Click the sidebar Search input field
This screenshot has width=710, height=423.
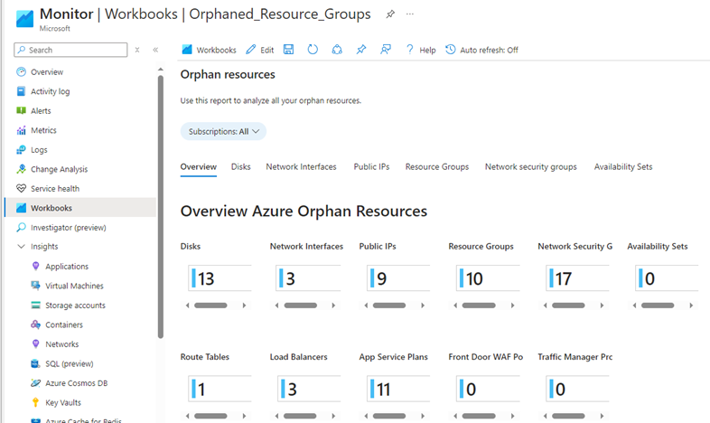point(70,50)
